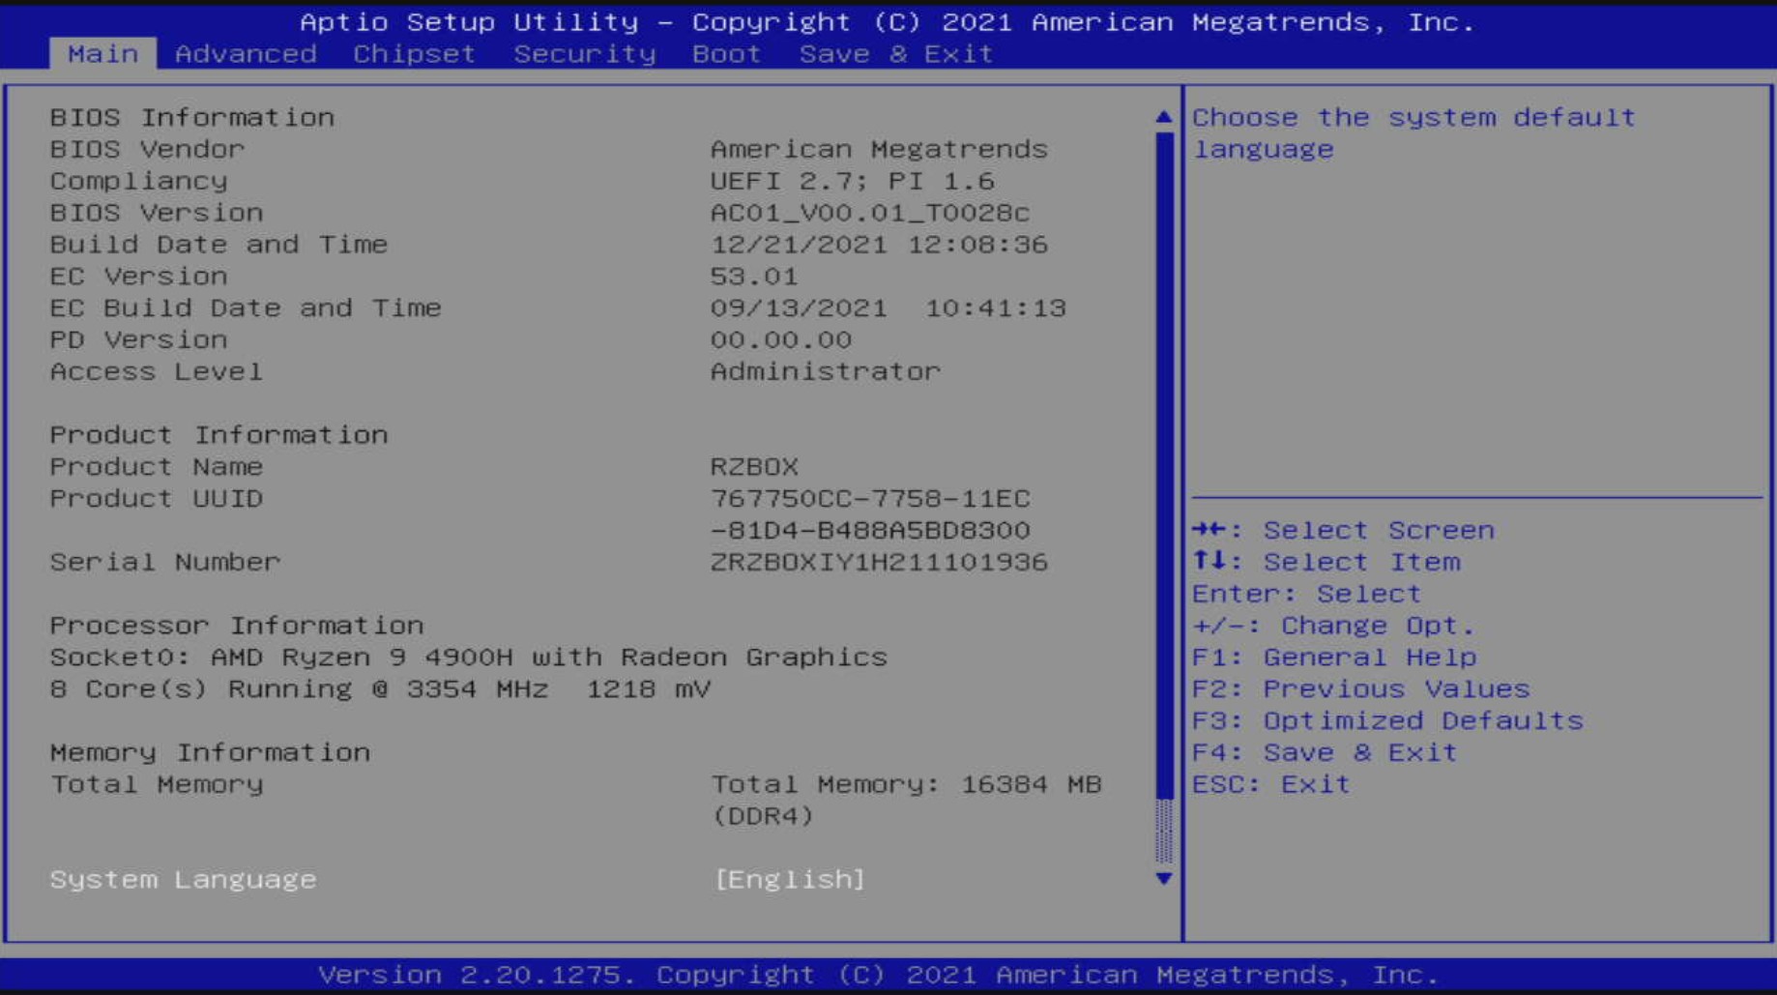
Task: Click the F4: Save & Exit hint
Action: point(1325,753)
